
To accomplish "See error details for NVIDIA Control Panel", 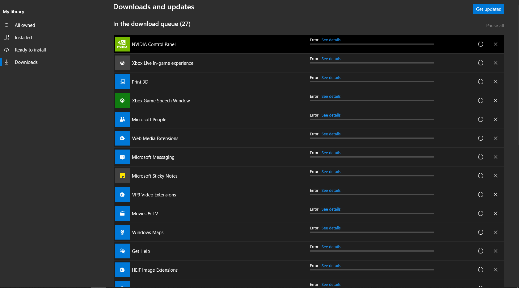I will point(331,40).
